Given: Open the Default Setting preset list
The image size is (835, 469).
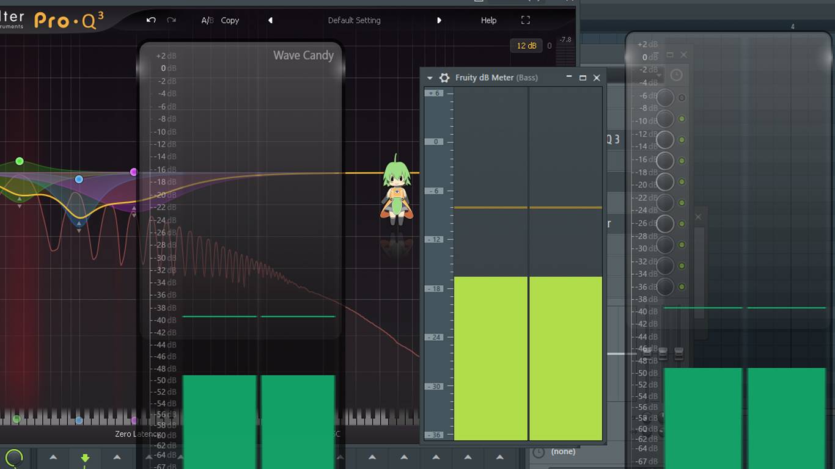Looking at the screenshot, I should (355, 20).
